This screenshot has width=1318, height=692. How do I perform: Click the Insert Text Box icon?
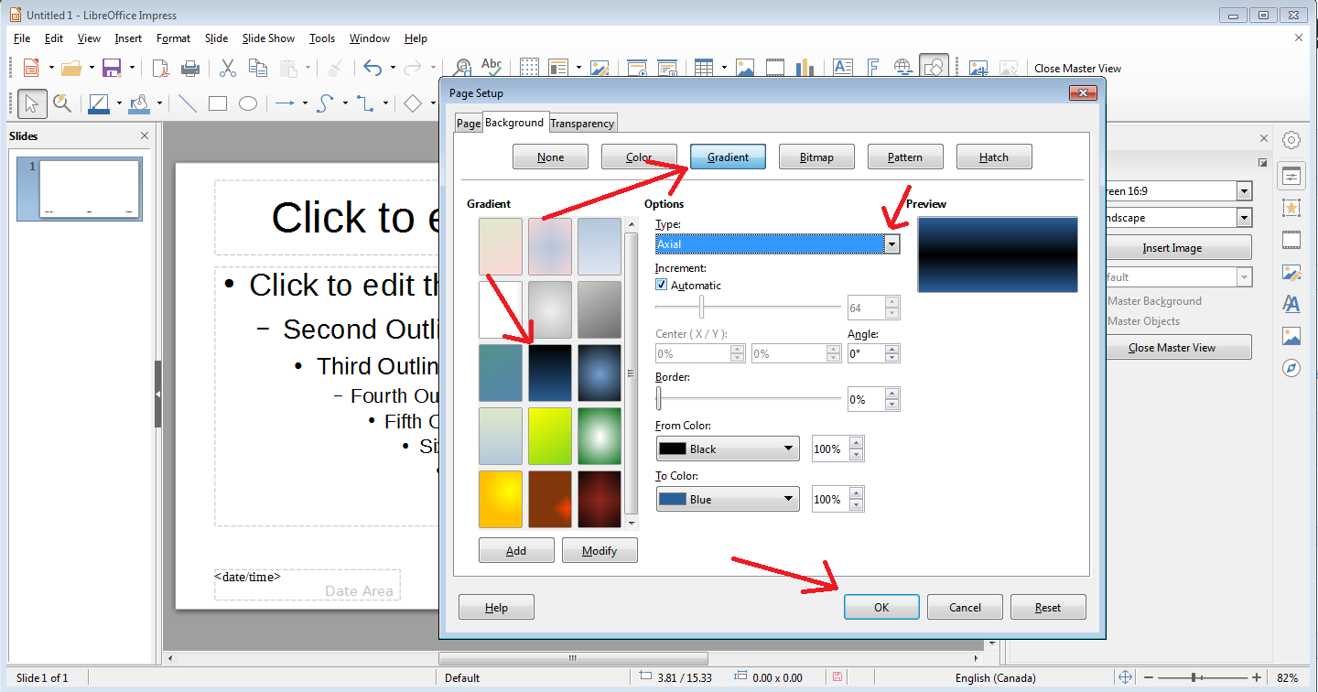(843, 68)
